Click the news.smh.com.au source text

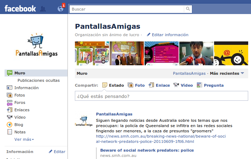[118, 155]
